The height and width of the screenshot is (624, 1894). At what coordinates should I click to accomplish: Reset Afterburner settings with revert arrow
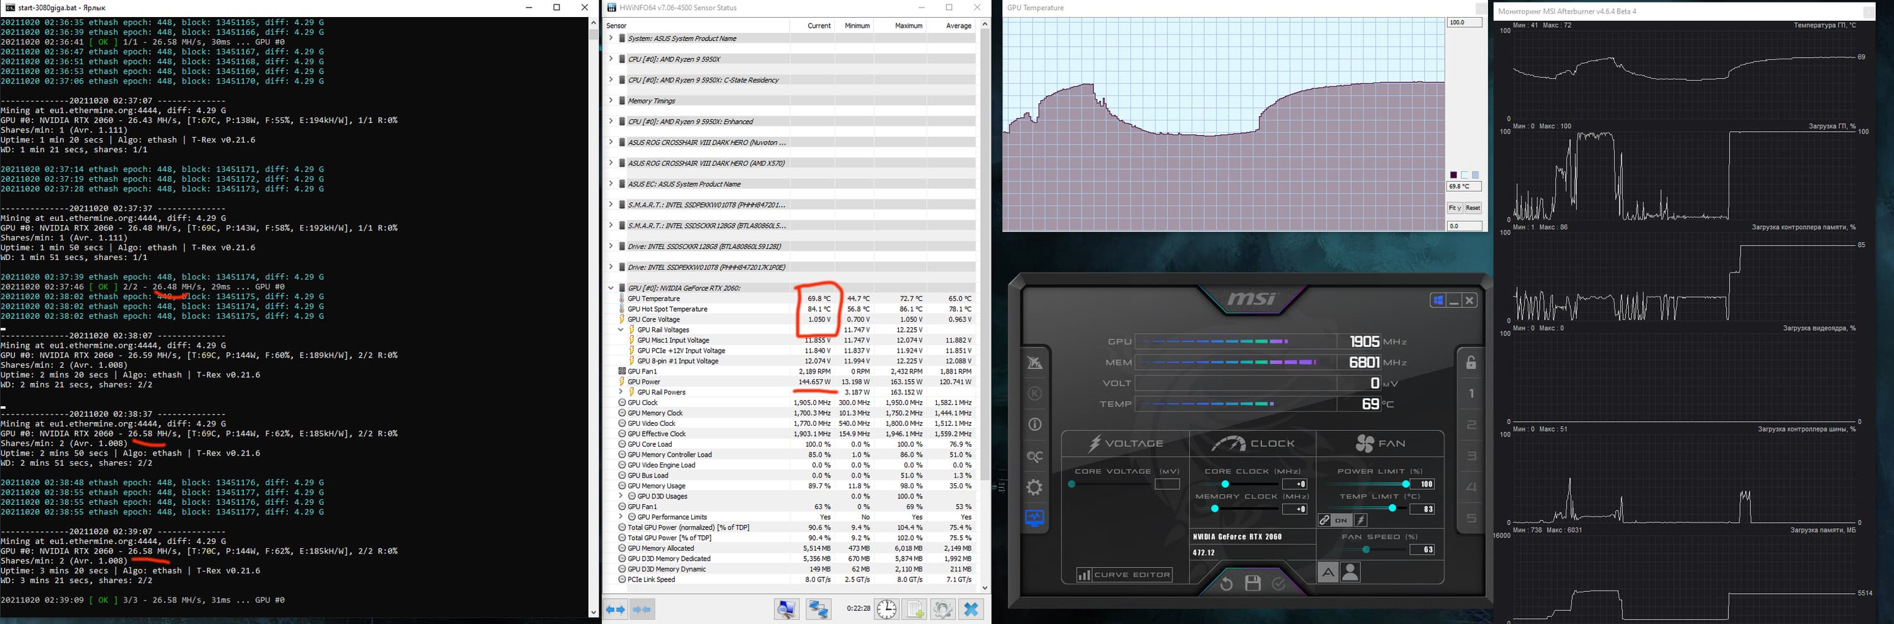[1225, 584]
